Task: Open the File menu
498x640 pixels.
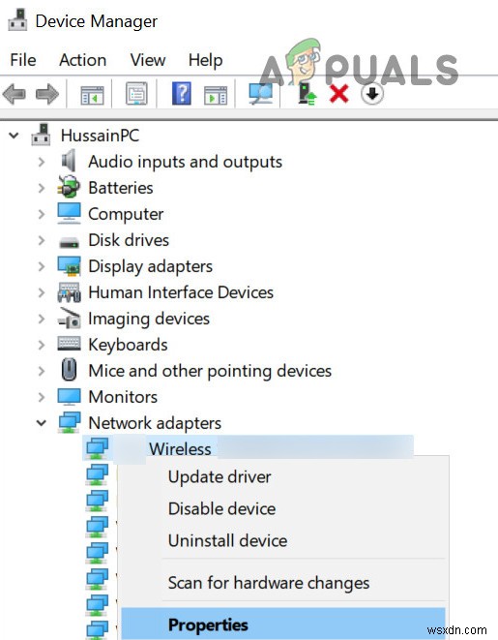Action: pyautogui.click(x=23, y=60)
